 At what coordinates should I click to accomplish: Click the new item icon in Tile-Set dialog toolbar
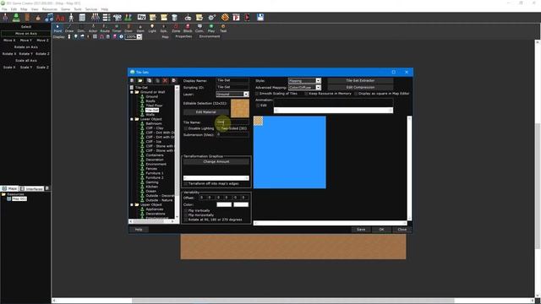[132, 80]
